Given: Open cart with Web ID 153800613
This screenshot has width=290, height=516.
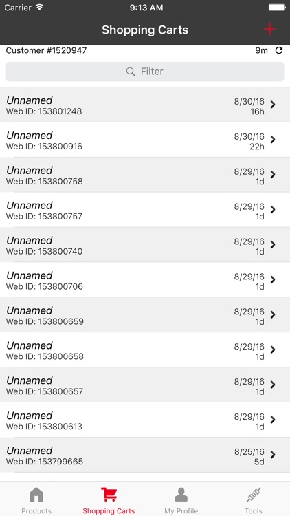Looking at the screenshot, I should (x=145, y=420).
